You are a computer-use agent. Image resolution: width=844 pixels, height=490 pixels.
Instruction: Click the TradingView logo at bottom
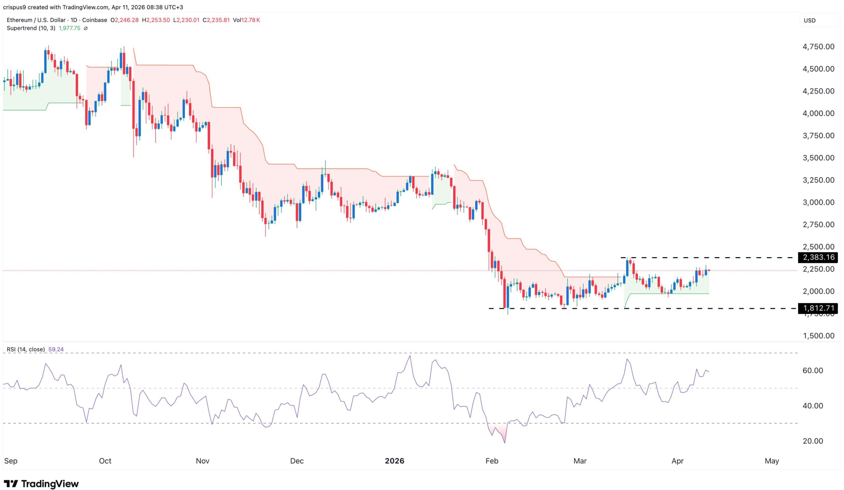tap(41, 483)
